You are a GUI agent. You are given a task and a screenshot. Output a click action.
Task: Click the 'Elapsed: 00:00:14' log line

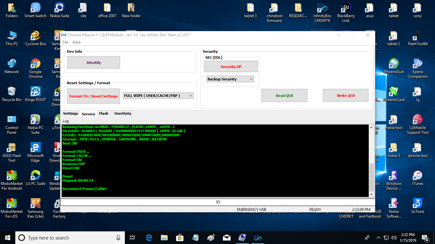[78, 180]
